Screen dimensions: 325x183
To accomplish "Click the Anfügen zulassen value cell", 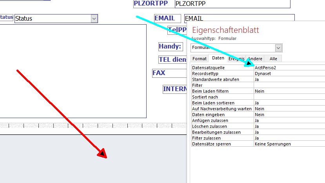I will click(289, 120).
